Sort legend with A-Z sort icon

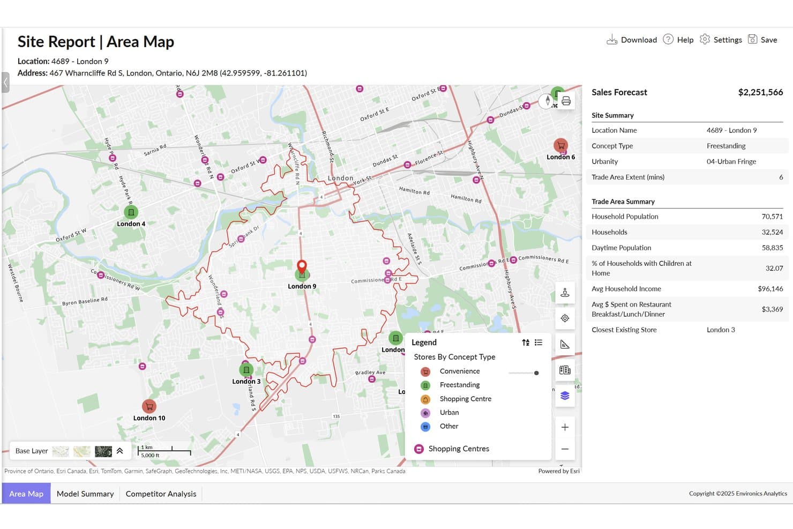coord(526,342)
